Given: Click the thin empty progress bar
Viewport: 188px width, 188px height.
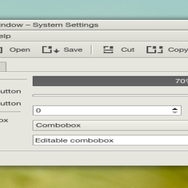Looking at the screenshot, I should coord(110,95).
